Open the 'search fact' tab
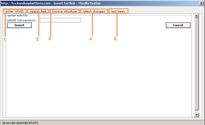This screenshot has height=125, width=205. tap(38, 11)
